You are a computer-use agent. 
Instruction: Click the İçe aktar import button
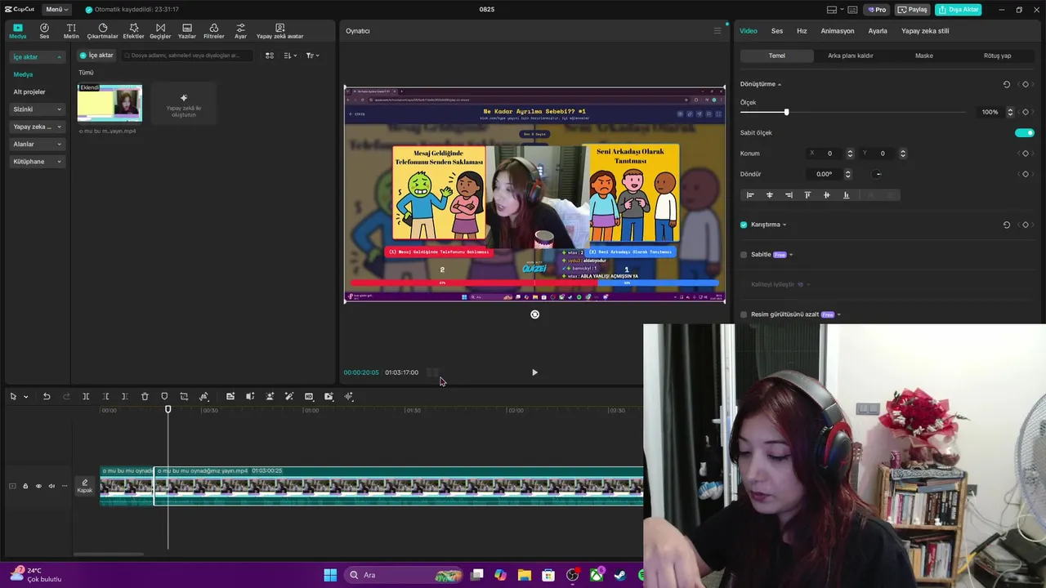pyautogui.click(x=96, y=56)
